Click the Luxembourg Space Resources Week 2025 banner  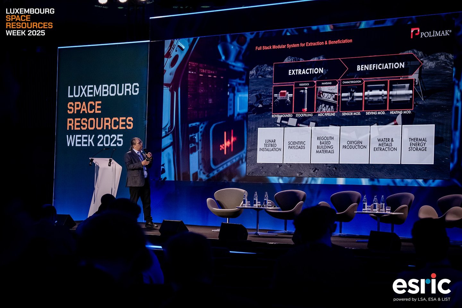click(x=100, y=115)
